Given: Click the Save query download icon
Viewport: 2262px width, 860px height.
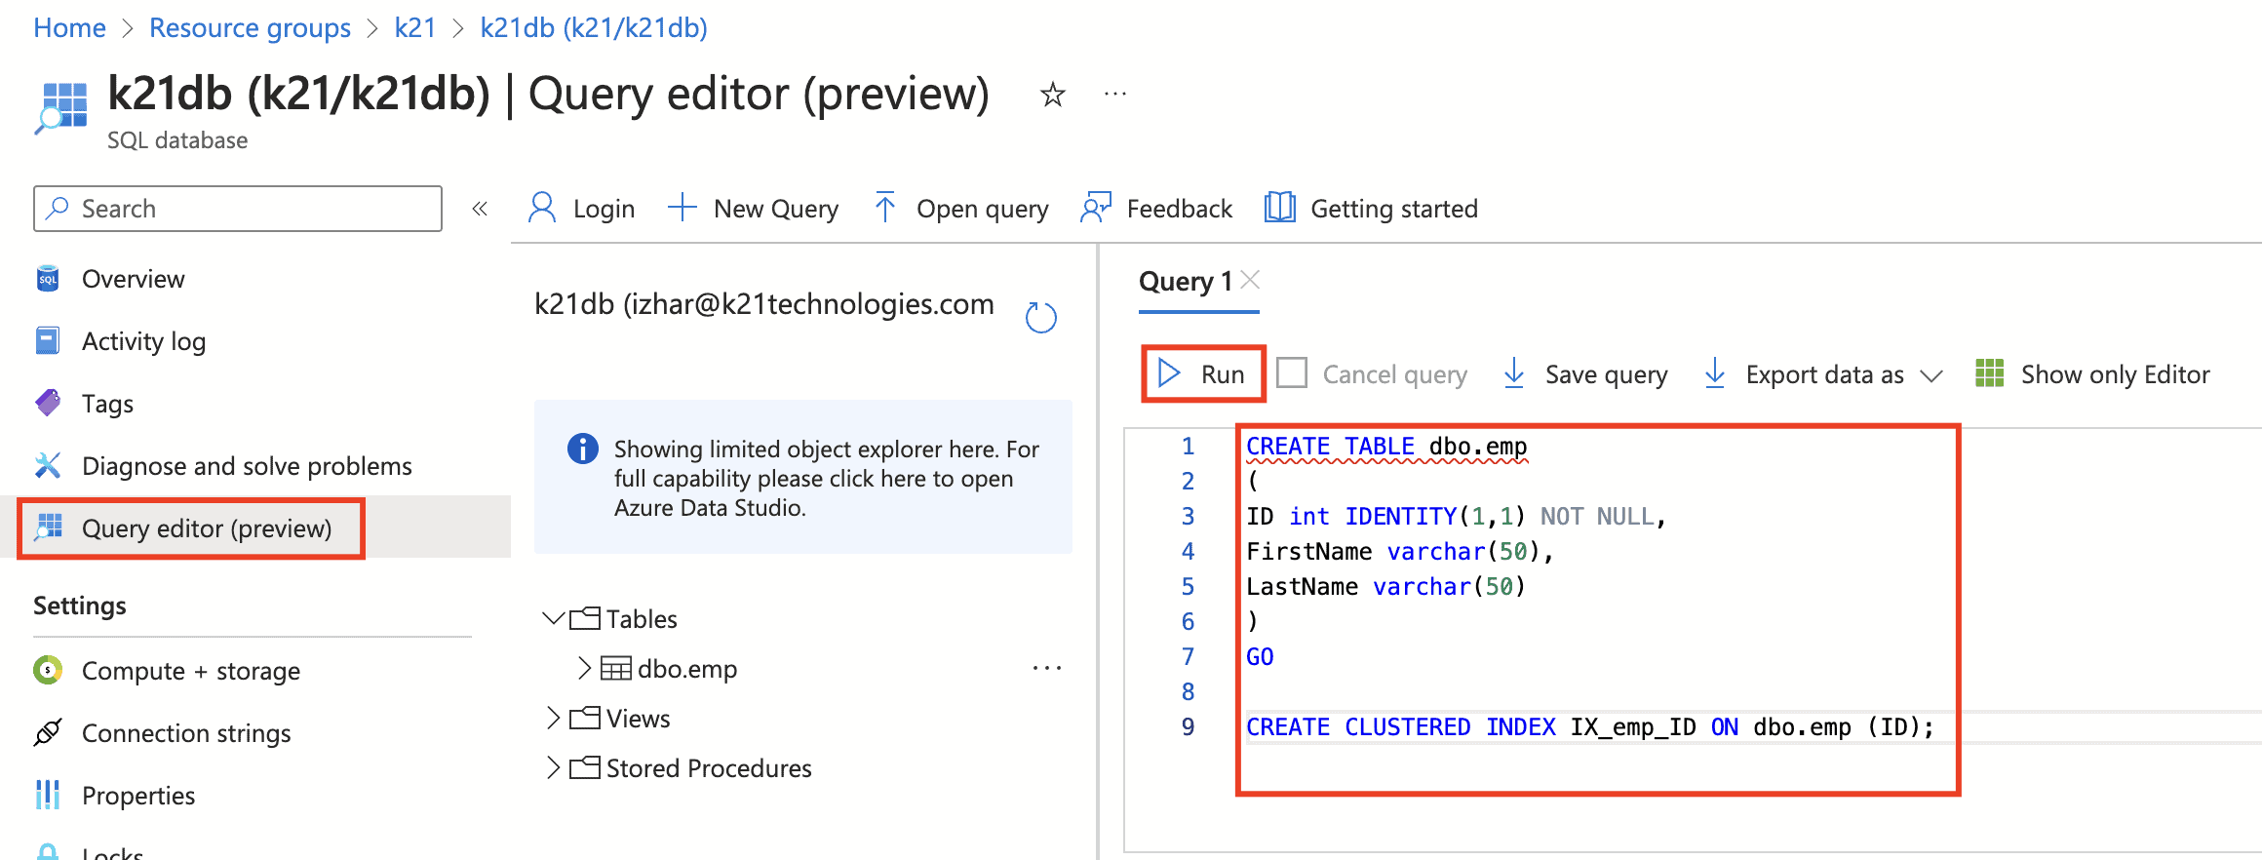Looking at the screenshot, I should coord(1513,373).
